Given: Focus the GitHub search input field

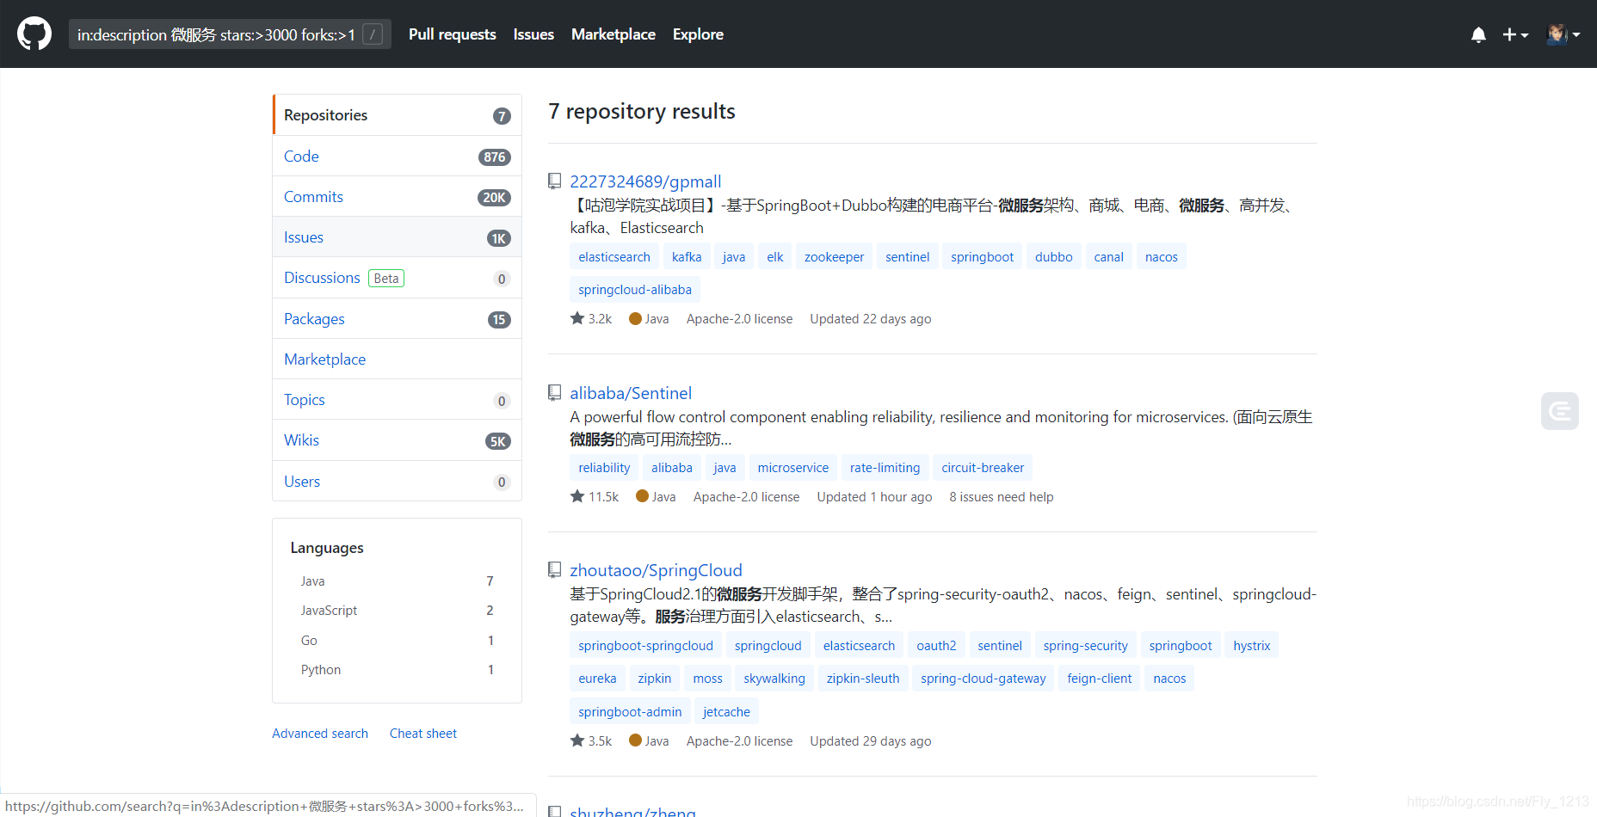Looking at the screenshot, I should 230,34.
